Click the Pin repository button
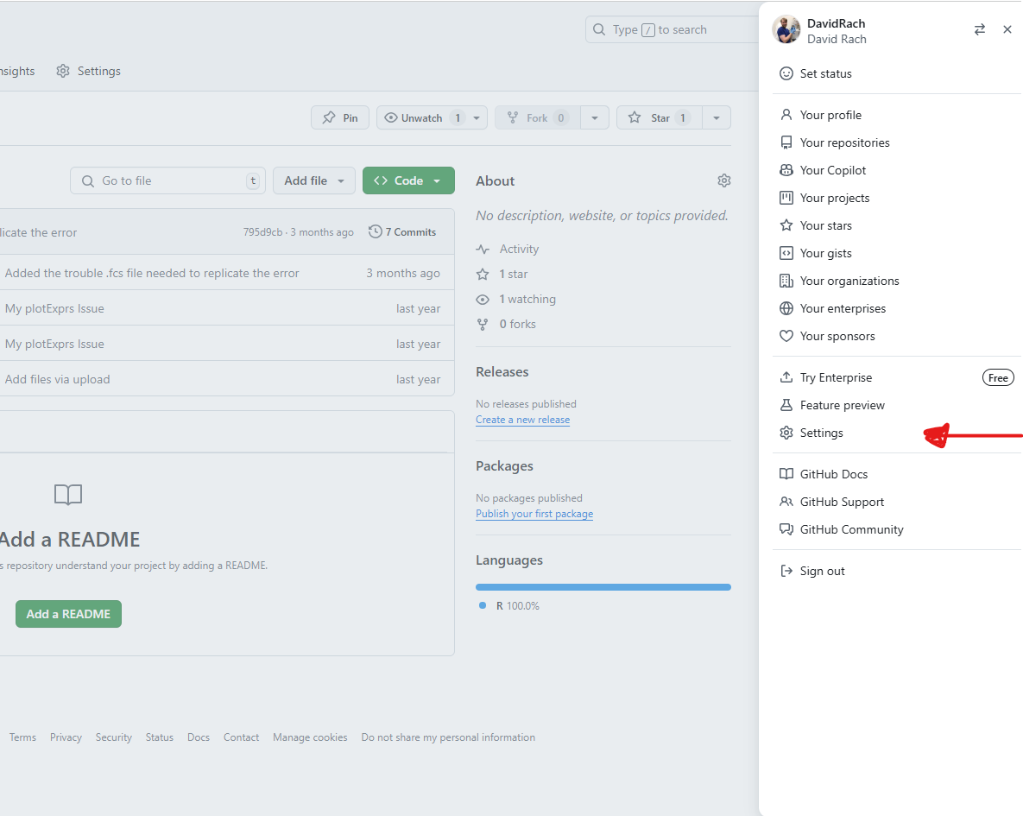Screen dimensions: 1023x816 click(340, 117)
